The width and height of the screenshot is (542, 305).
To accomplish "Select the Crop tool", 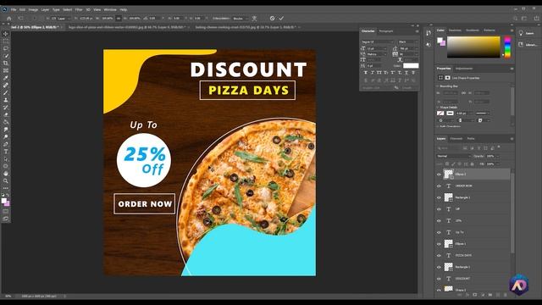I will coord(6,63).
